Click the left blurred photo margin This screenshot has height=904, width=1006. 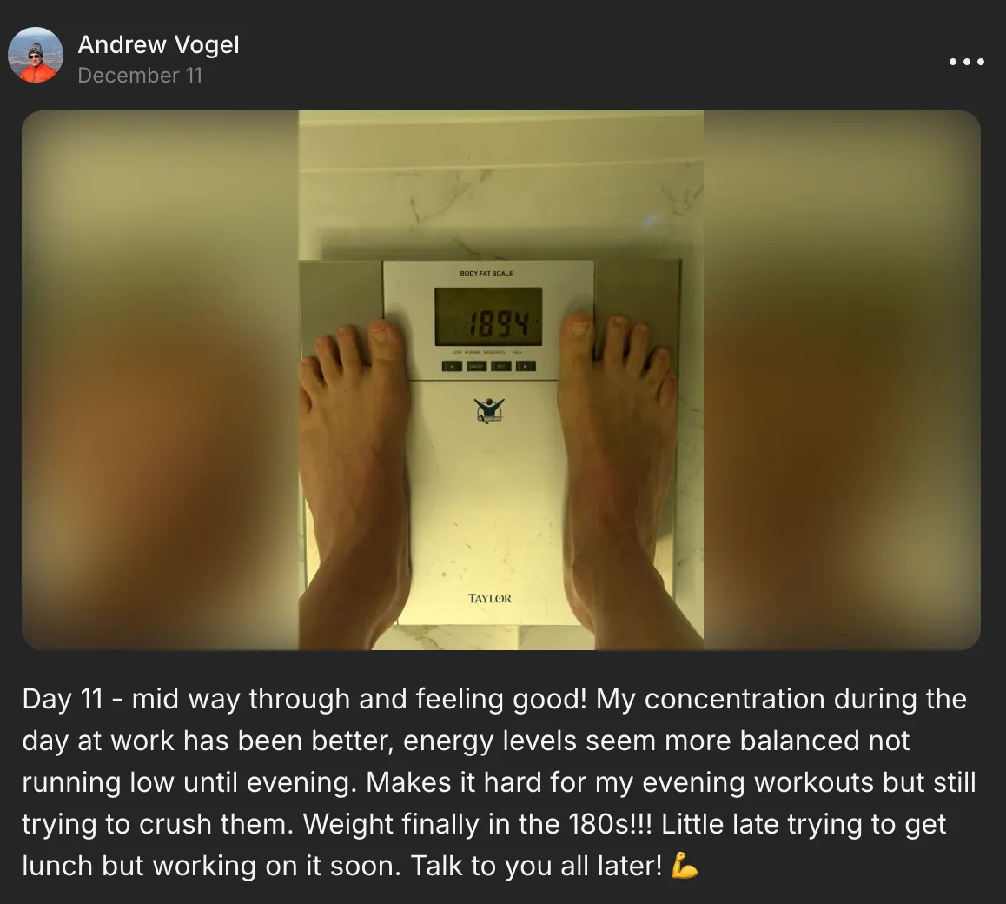click(x=161, y=380)
